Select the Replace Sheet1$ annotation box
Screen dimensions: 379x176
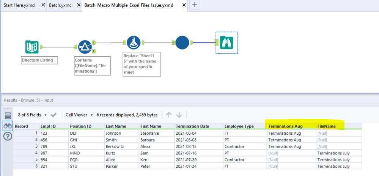tap(142, 64)
